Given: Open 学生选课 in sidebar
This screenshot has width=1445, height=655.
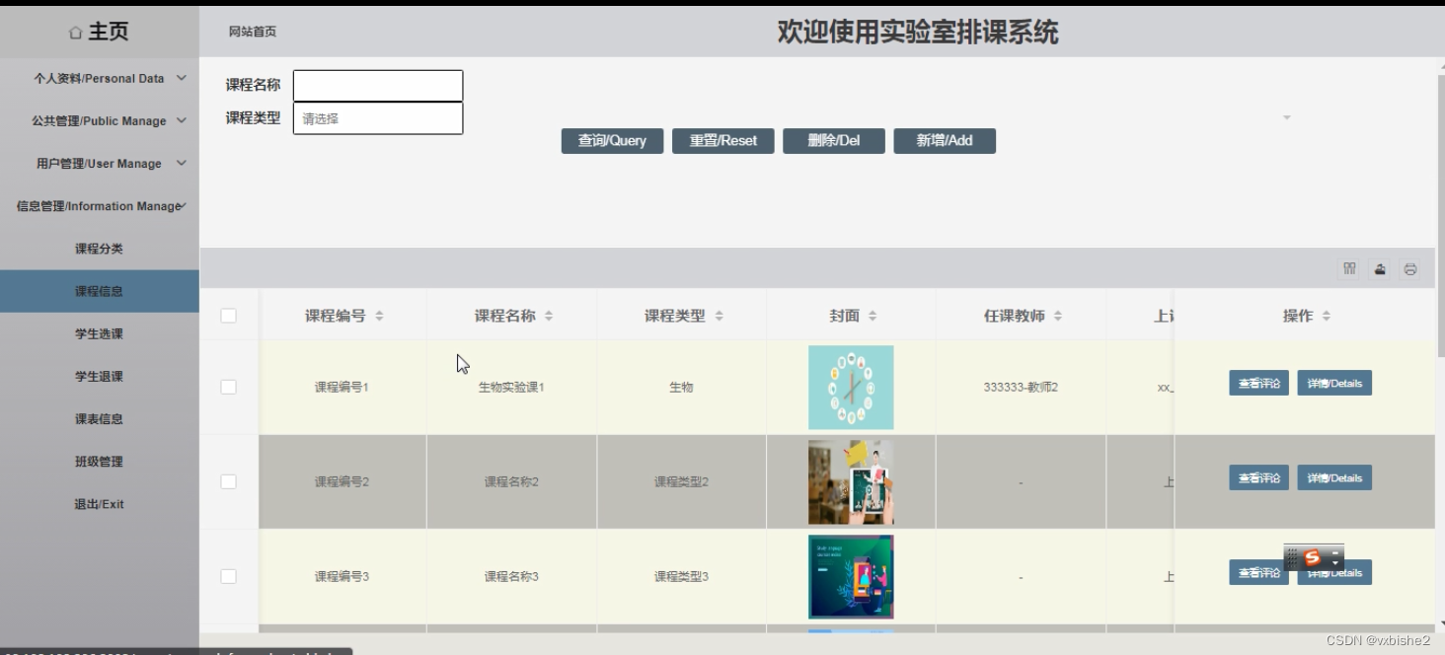Looking at the screenshot, I should click(100, 333).
